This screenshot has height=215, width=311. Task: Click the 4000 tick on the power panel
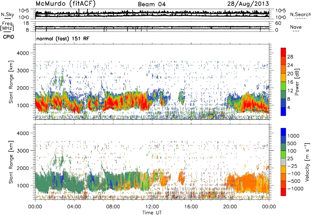[x=23, y=53]
